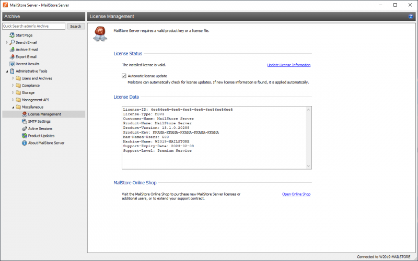Open About MailStore Server info icon
Screen dimensions: 418x261
pyautogui.click(x=24, y=143)
